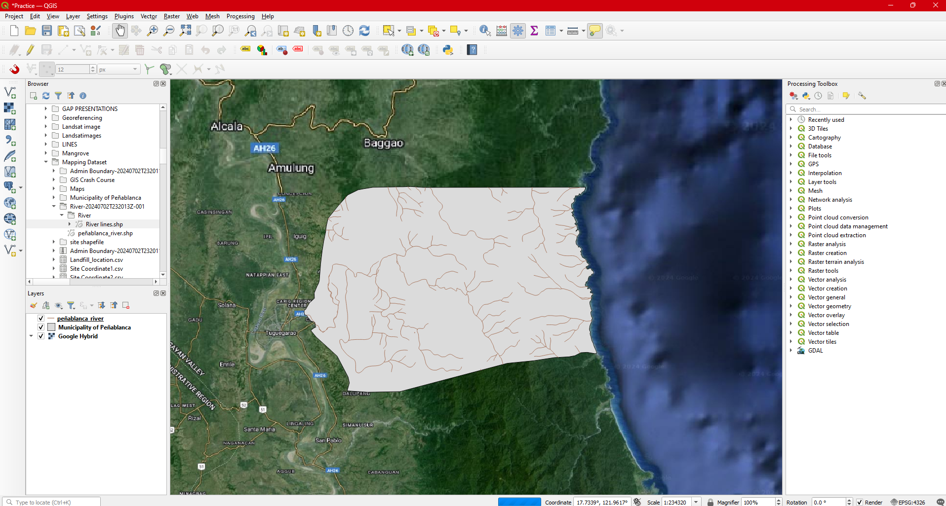Viewport: 946px width, 506px height.
Task: Expand the Raster analysis toolbox group
Action: [x=791, y=244]
